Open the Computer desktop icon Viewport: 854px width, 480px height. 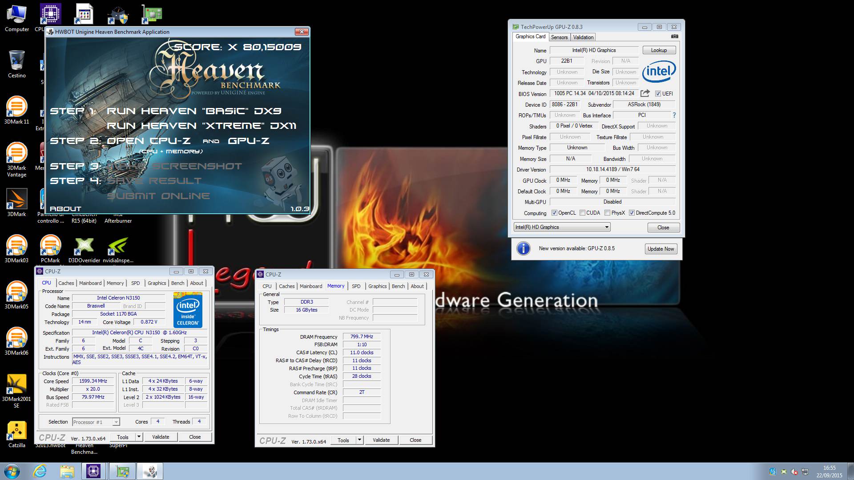coord(17,19)
